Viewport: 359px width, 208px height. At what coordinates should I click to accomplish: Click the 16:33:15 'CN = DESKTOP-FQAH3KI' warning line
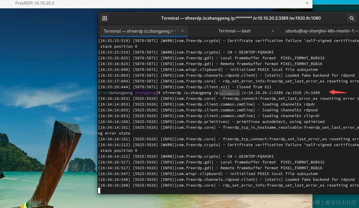click(186, 52)
